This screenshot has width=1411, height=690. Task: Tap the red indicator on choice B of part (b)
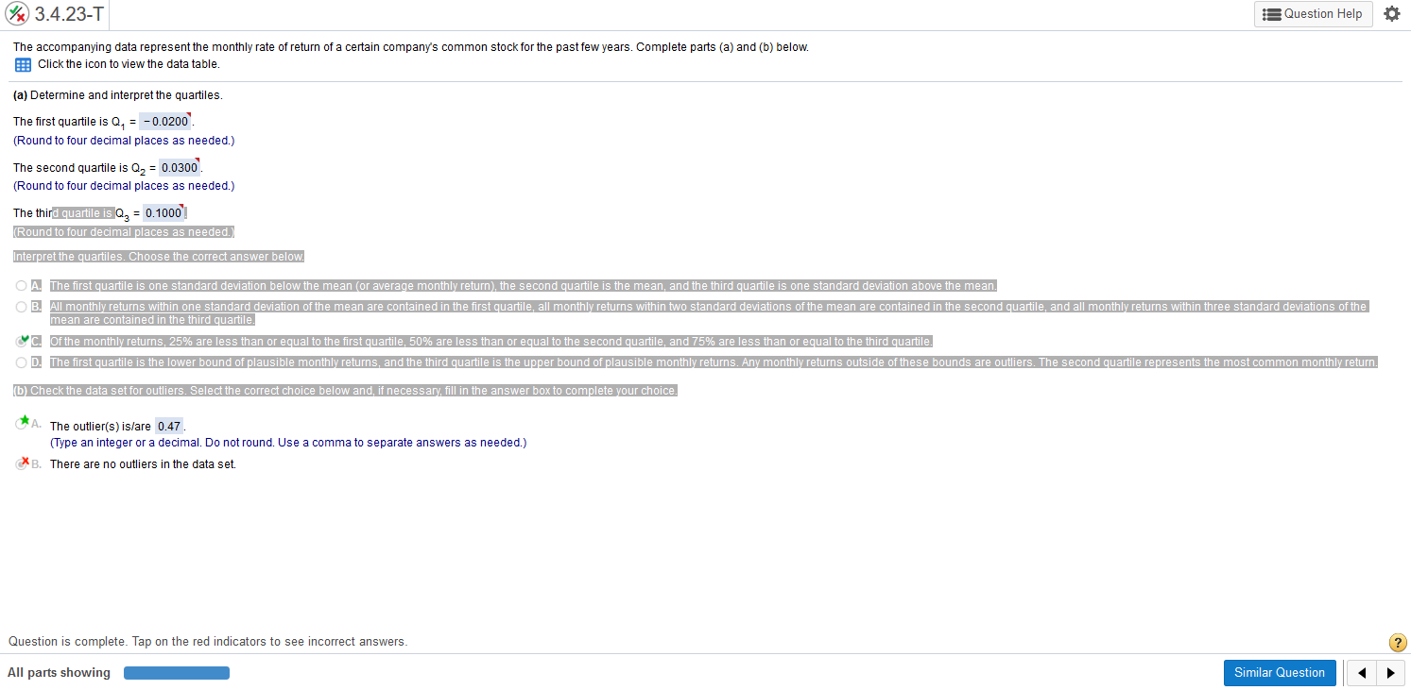click(x=26, y=463)
